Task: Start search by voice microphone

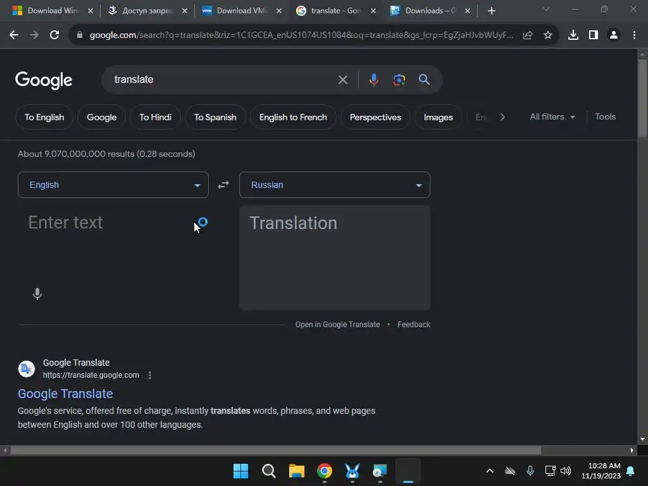Action: (373, 80)
